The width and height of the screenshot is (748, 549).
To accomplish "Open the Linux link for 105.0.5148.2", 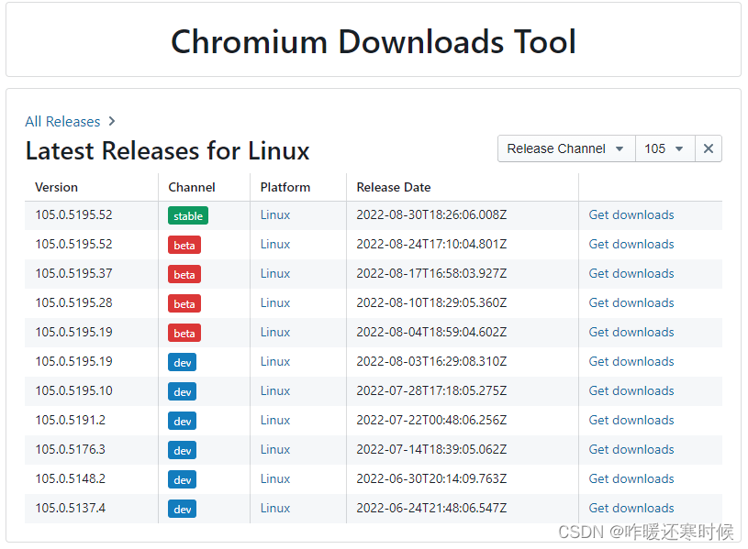I will [275, 478].
